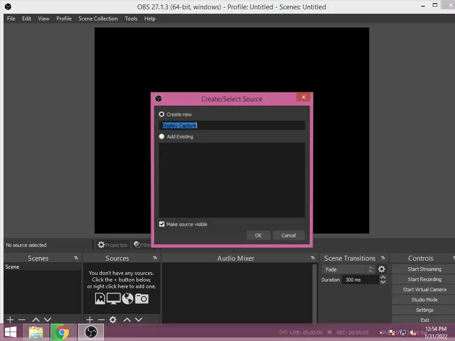Click the OBS logo in dialog title

159,99
